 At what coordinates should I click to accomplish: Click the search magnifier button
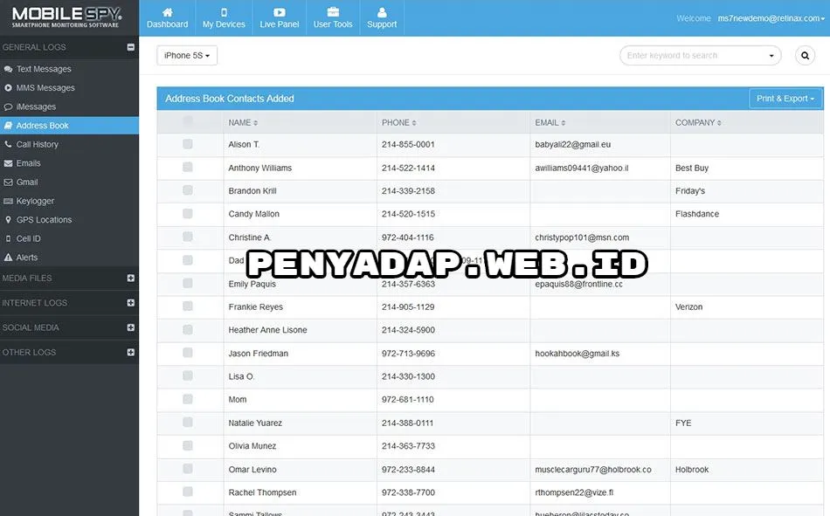[x=805, y=55]
